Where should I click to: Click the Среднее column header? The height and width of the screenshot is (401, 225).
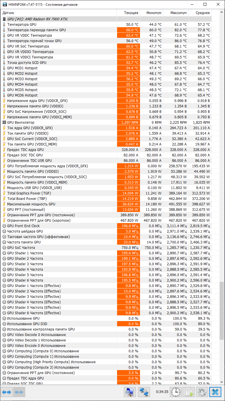pos(200,13)
